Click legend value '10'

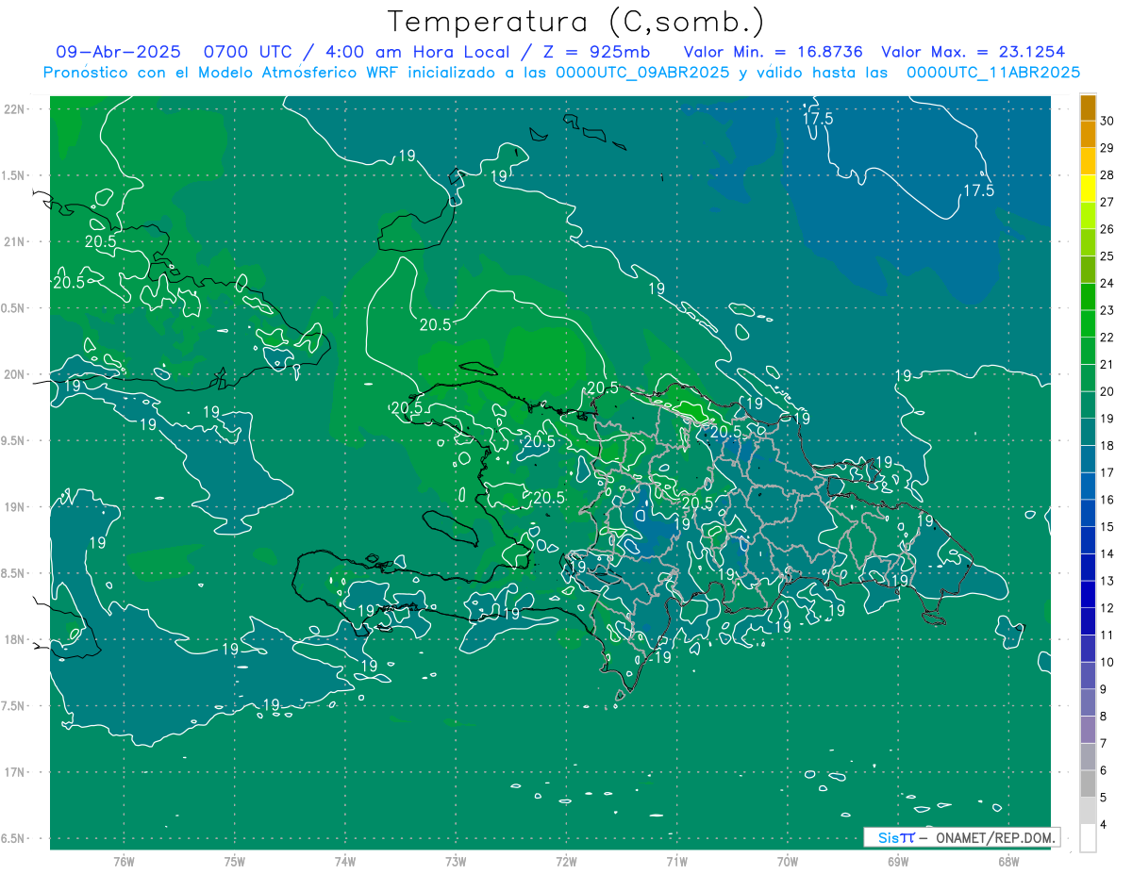(x=1107, y=662)
